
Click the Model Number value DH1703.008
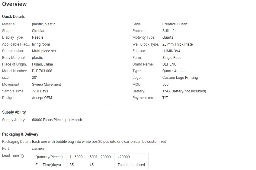(42, 71)
